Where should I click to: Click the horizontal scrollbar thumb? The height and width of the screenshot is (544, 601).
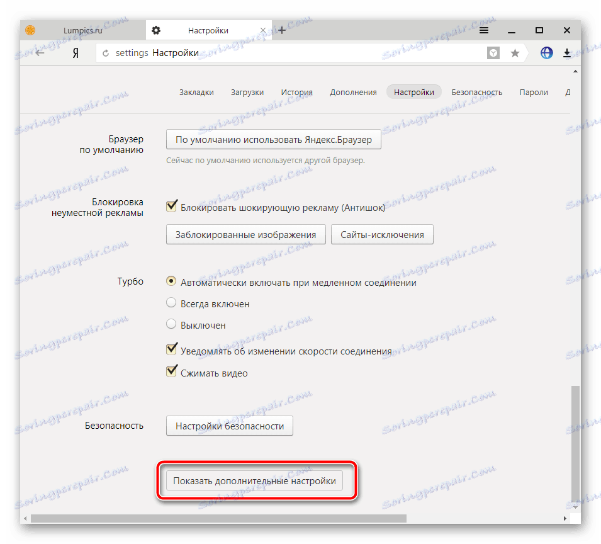(218, 519)
